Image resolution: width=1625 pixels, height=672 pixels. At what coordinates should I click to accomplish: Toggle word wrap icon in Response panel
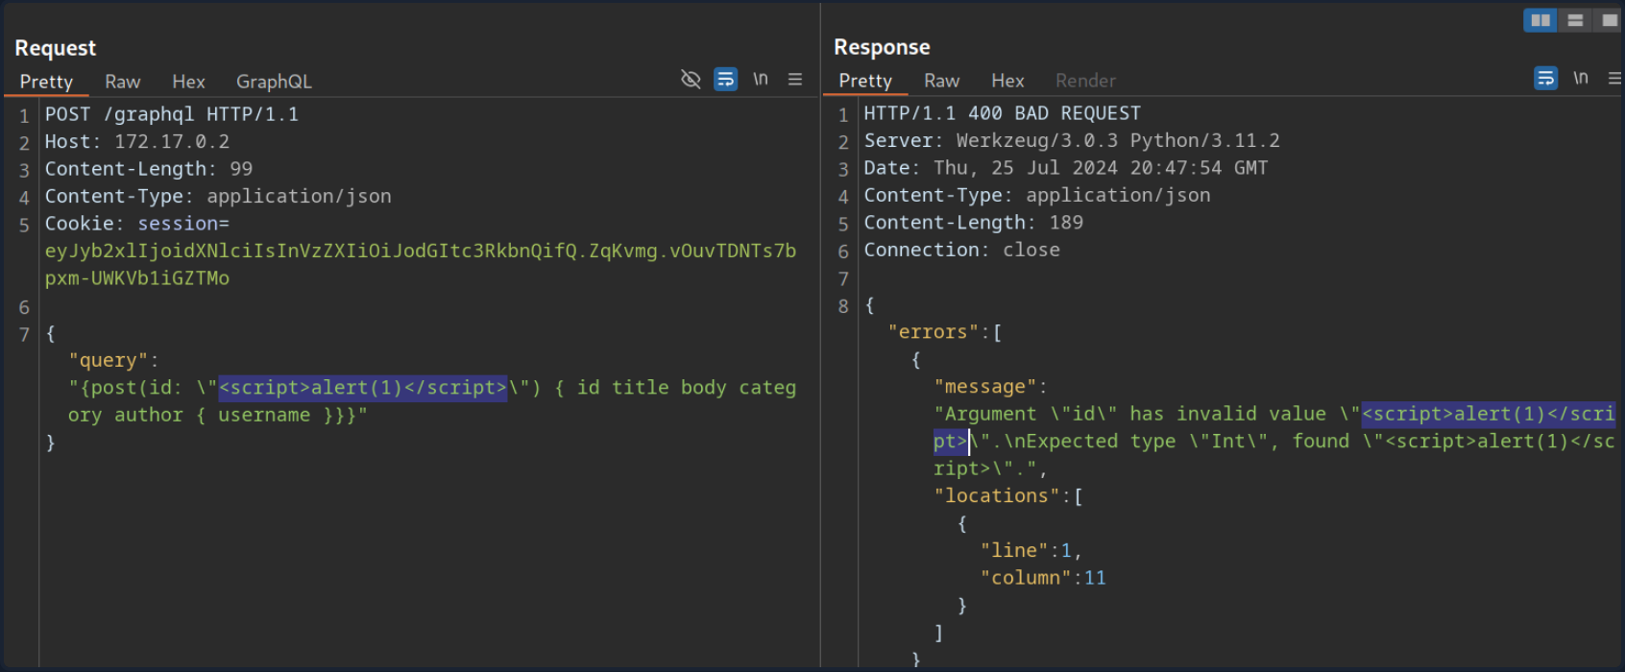pyautogui.click(x=1545, y=78)
